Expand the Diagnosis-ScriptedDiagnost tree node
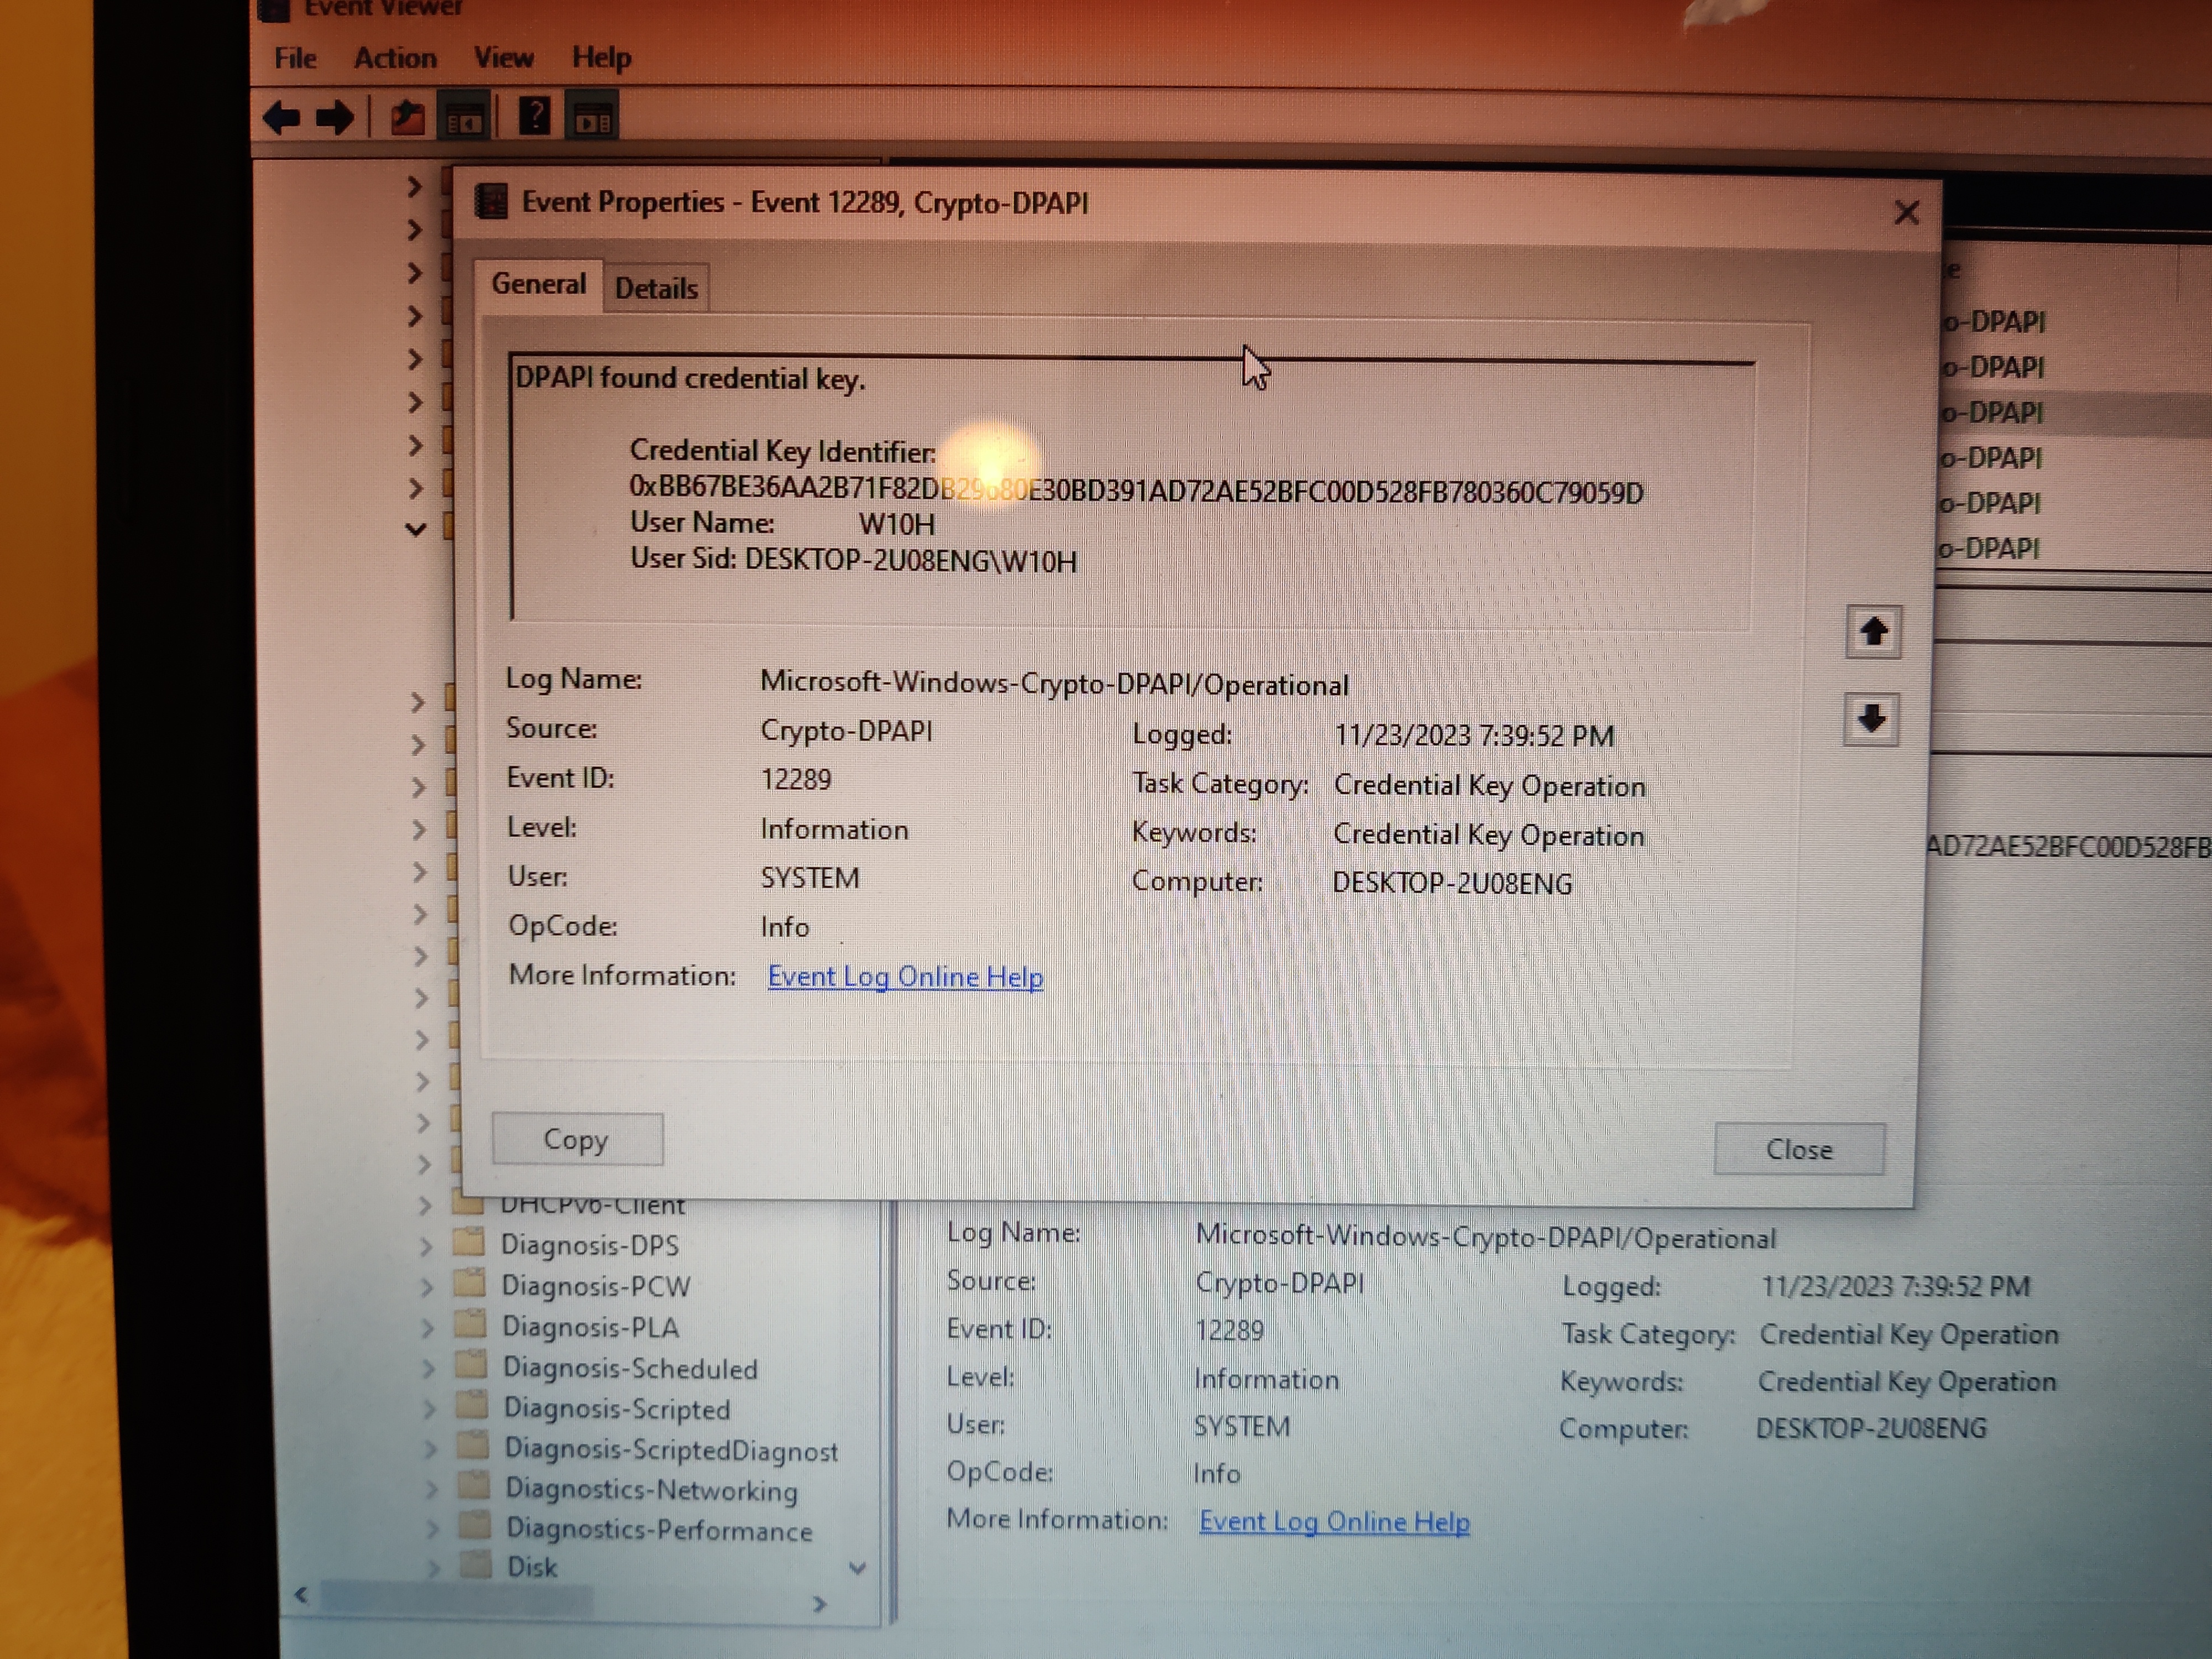 click(x=430, y=1450)
